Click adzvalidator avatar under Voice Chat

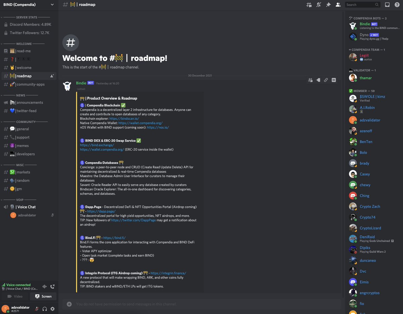coord(13,215)
